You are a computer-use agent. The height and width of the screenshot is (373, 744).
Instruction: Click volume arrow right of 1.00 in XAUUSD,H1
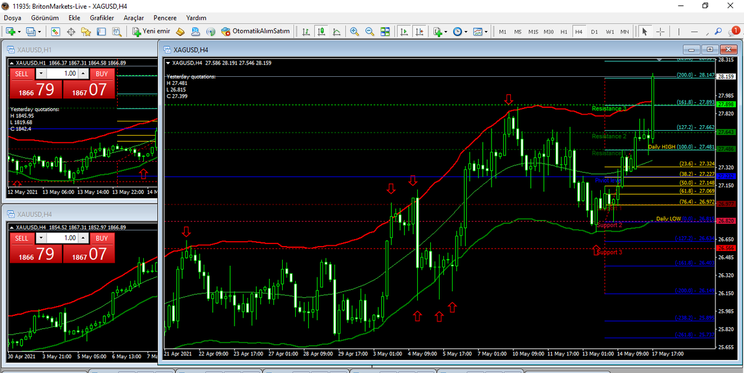(x=83, y=74)
